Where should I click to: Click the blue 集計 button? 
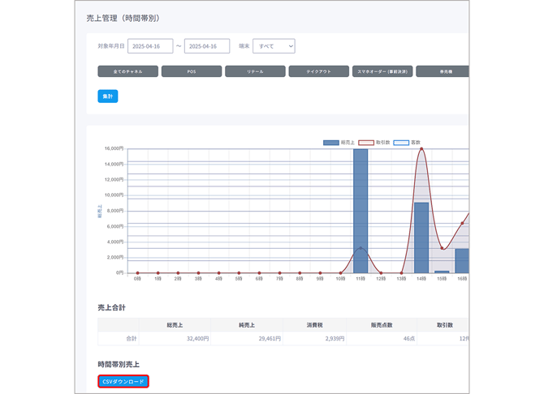pos(107,96)
